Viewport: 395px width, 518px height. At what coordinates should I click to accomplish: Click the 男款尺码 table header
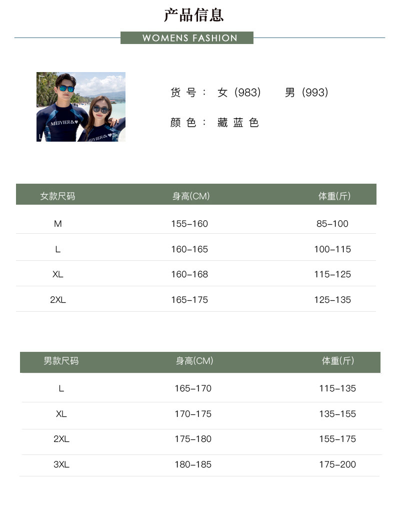click(61, 361)
